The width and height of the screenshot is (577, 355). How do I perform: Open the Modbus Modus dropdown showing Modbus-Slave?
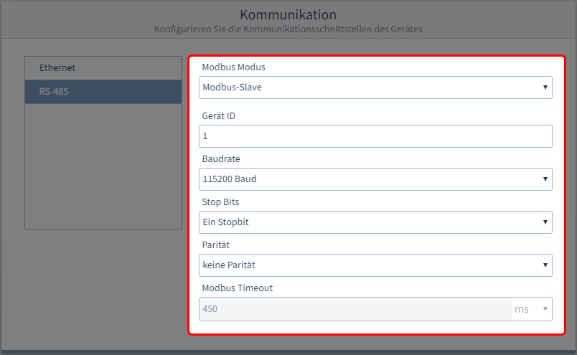(375, 87)
